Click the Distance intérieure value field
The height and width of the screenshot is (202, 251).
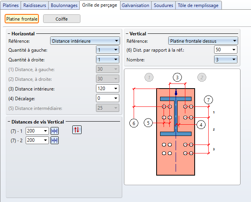(x=104, y=89)
